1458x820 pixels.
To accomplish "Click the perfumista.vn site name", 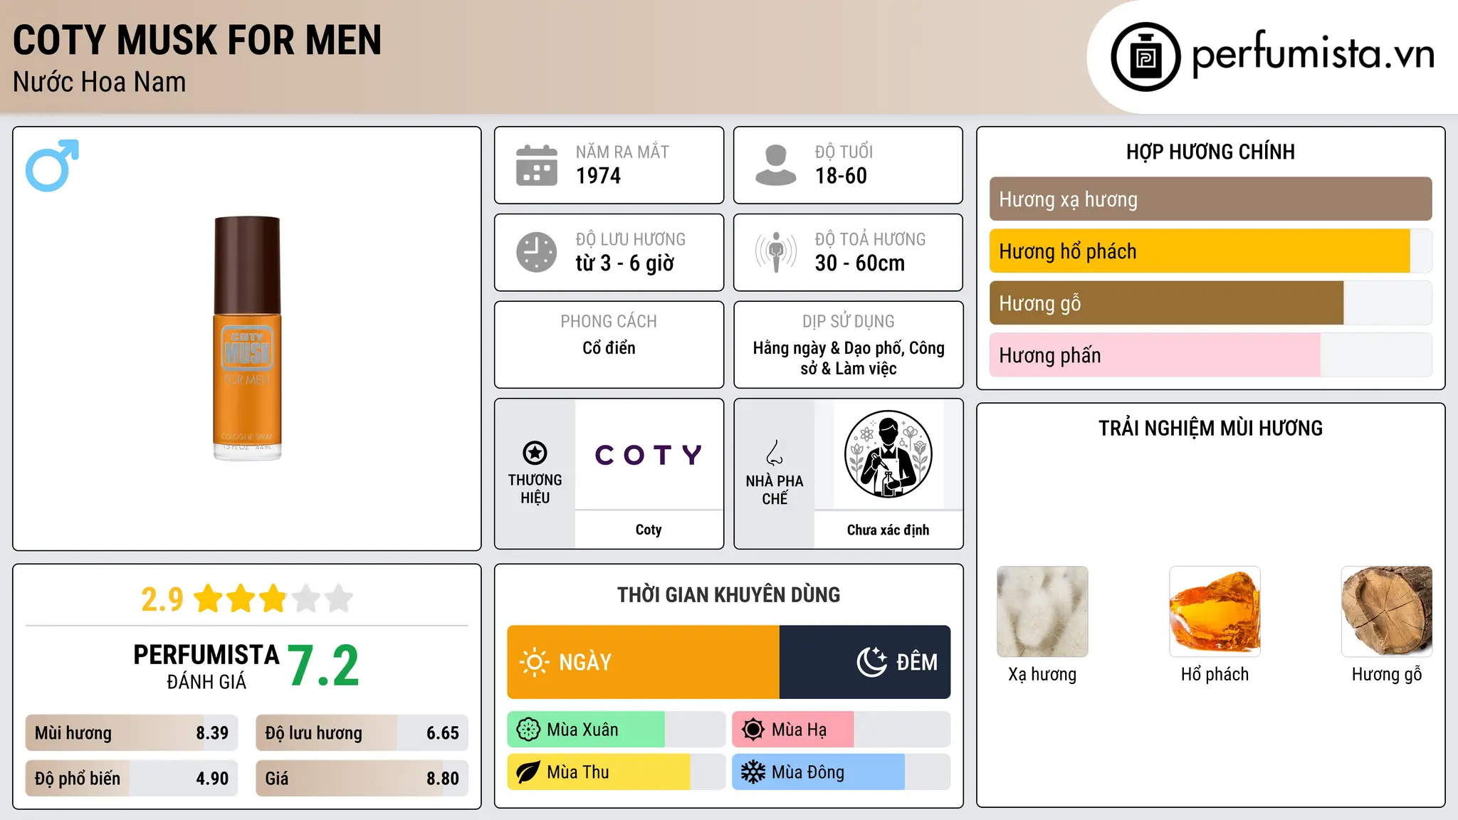I will coord(1313,54).
